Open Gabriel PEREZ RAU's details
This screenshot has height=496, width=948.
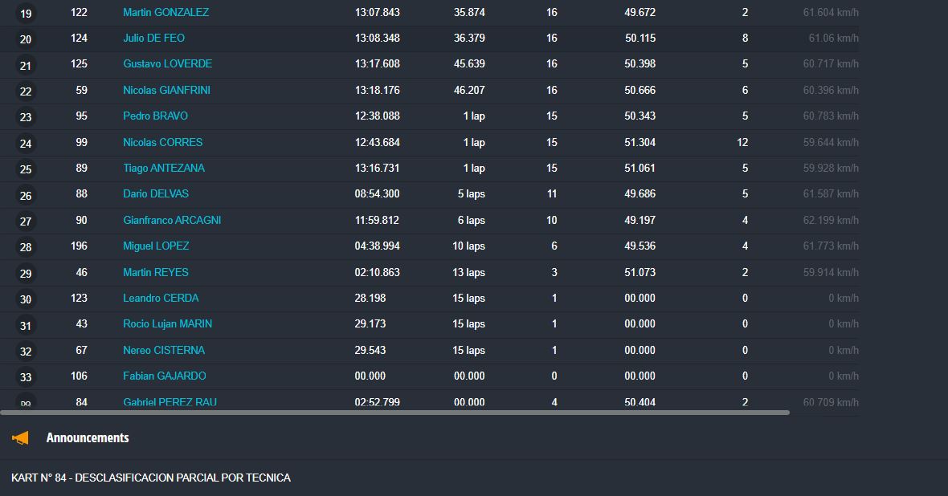[x=170, y=402]
